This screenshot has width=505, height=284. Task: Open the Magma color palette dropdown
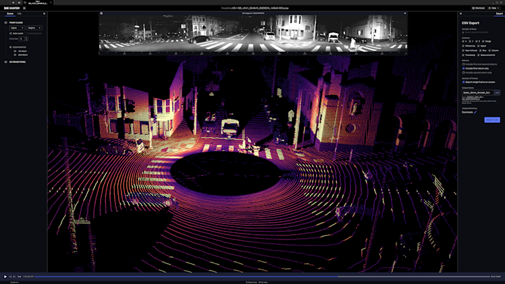[x=34, y=28]
